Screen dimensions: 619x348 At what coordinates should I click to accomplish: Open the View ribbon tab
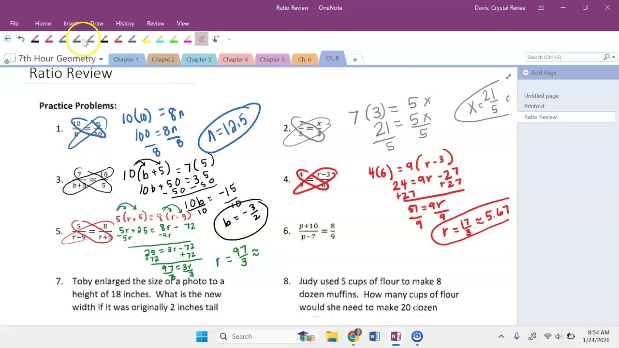click(x=183, y=23)
